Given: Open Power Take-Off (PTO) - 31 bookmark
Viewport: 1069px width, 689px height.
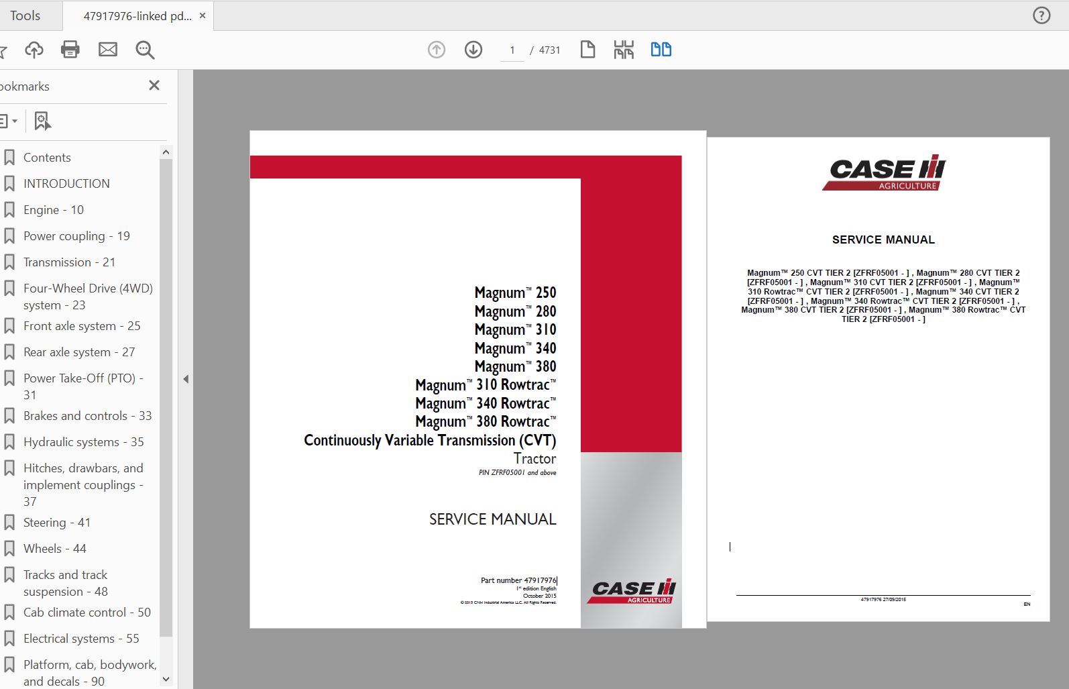Looking at the screenshot, I should [83, 386].
